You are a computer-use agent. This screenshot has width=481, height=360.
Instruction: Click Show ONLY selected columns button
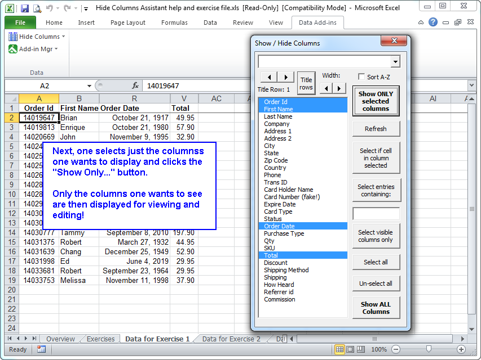pyautogui.click(x=376, y=101)
